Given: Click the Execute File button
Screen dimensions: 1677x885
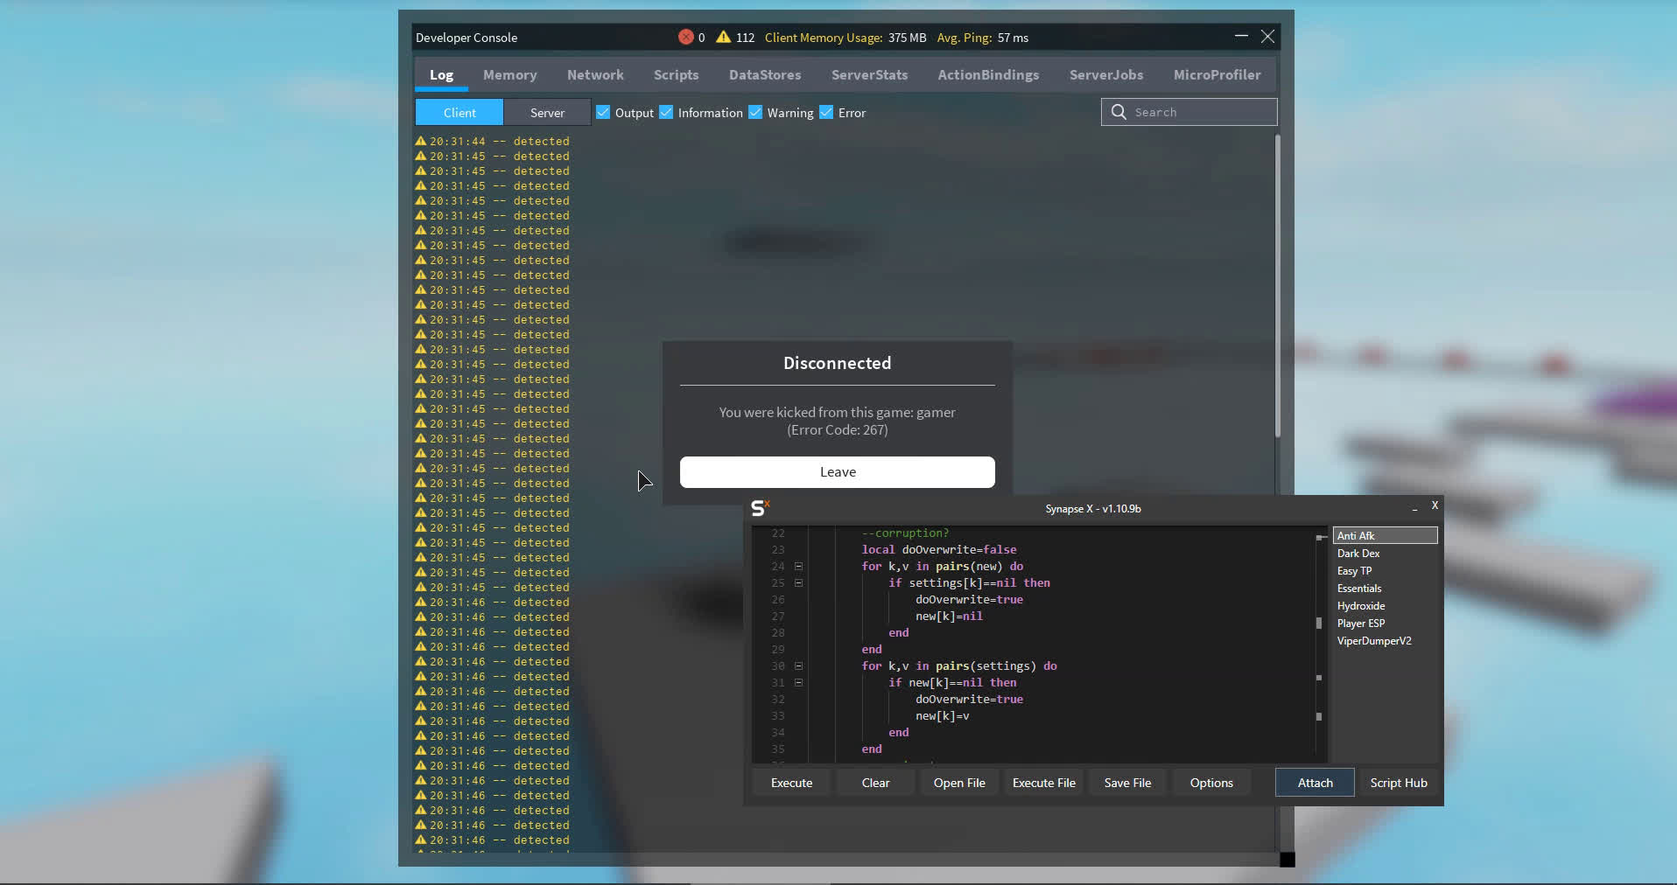Looking at the screenshot, I should [x=1043, y=783].
